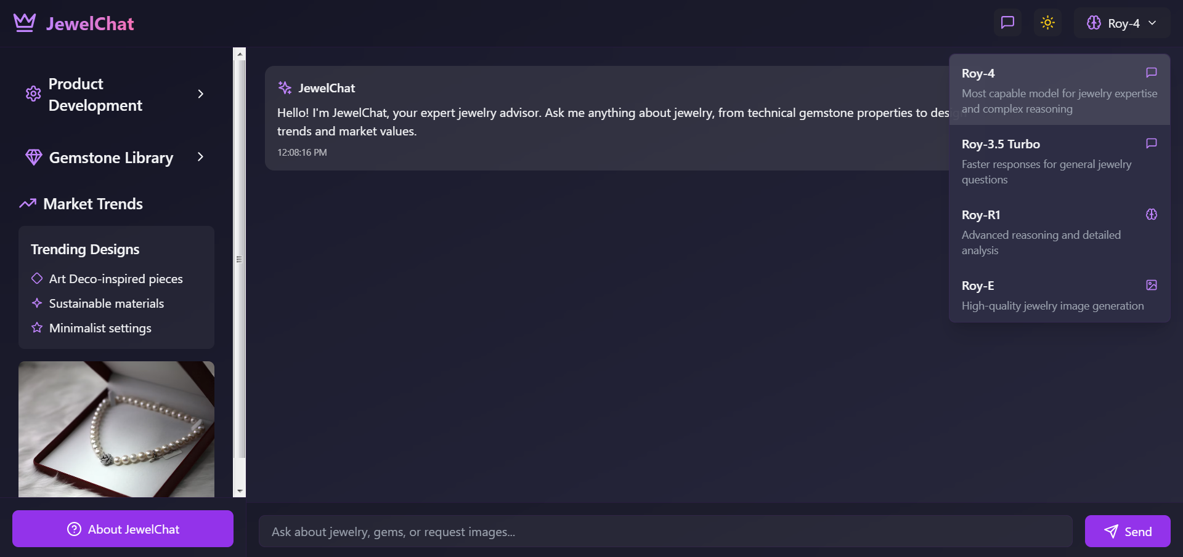Click the Gemstone Library diamond icon
Image resolution: width=1183 pixels, height=557 pixels.
(34, 158)
